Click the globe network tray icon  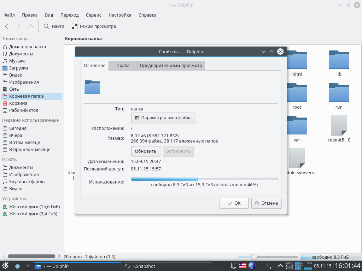[252, 266]
